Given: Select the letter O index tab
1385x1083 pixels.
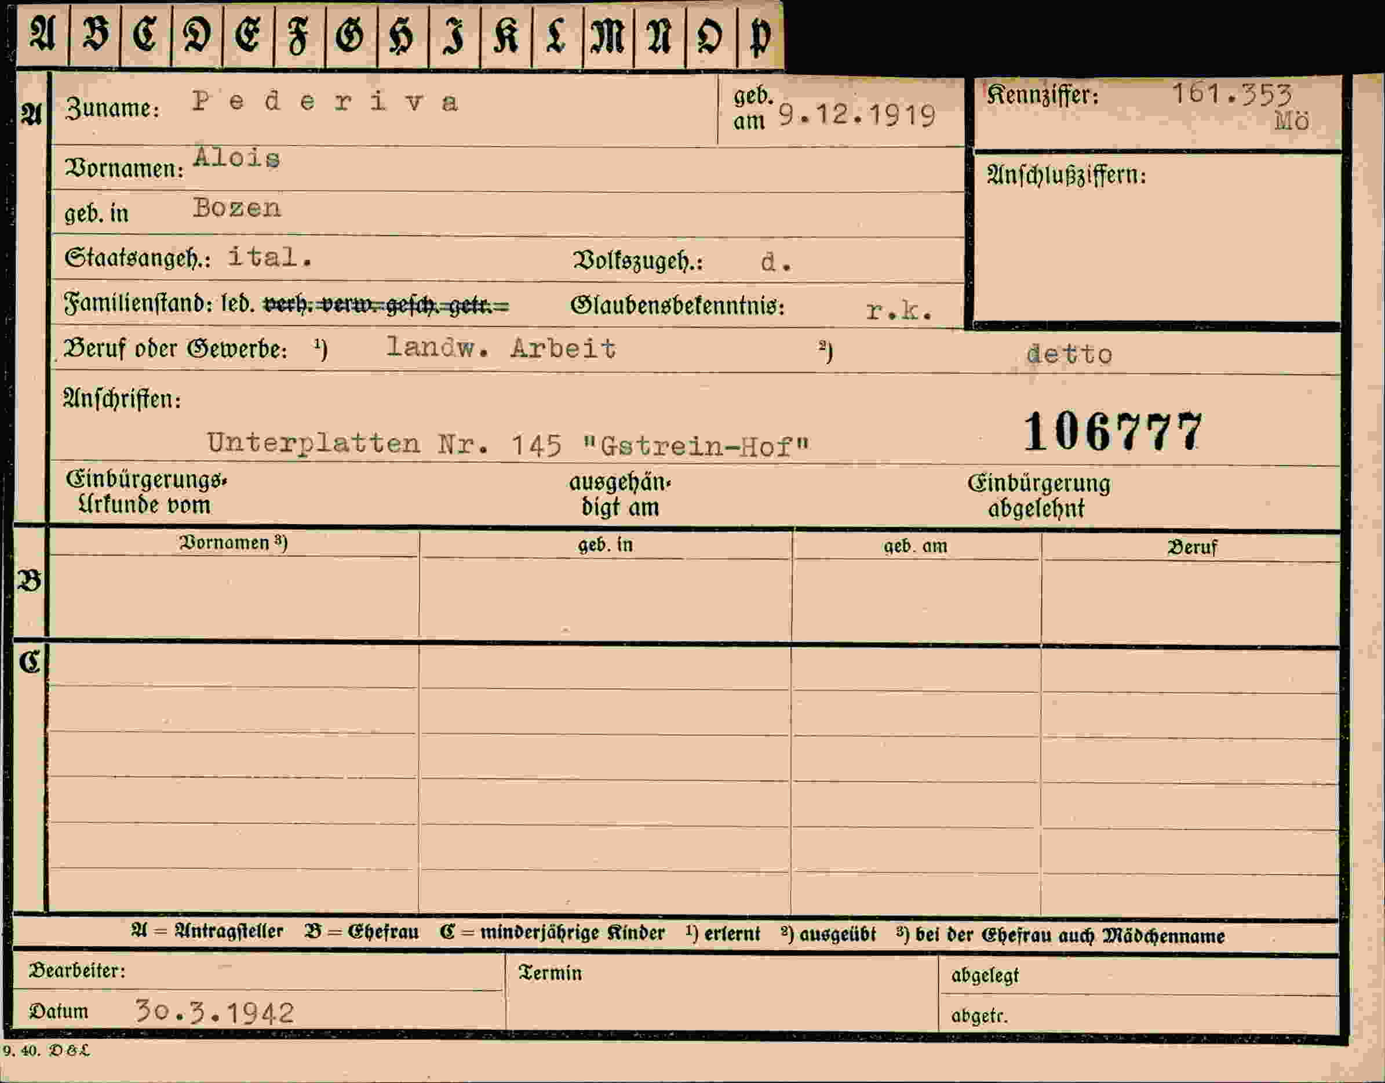Looking at the screenshot, I should [x=712, y=35].
